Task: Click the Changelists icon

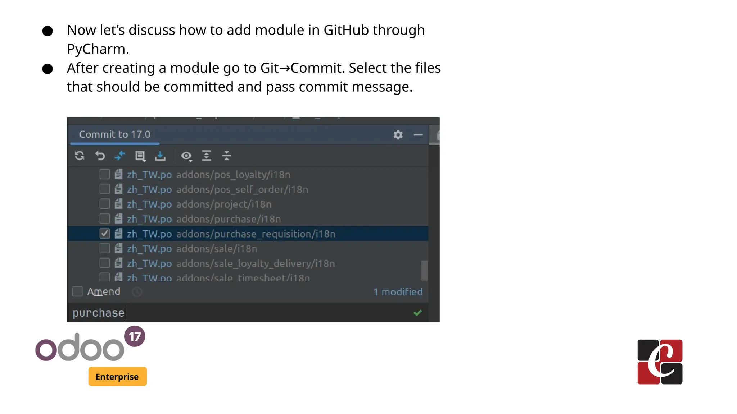Action: [140, 156]
